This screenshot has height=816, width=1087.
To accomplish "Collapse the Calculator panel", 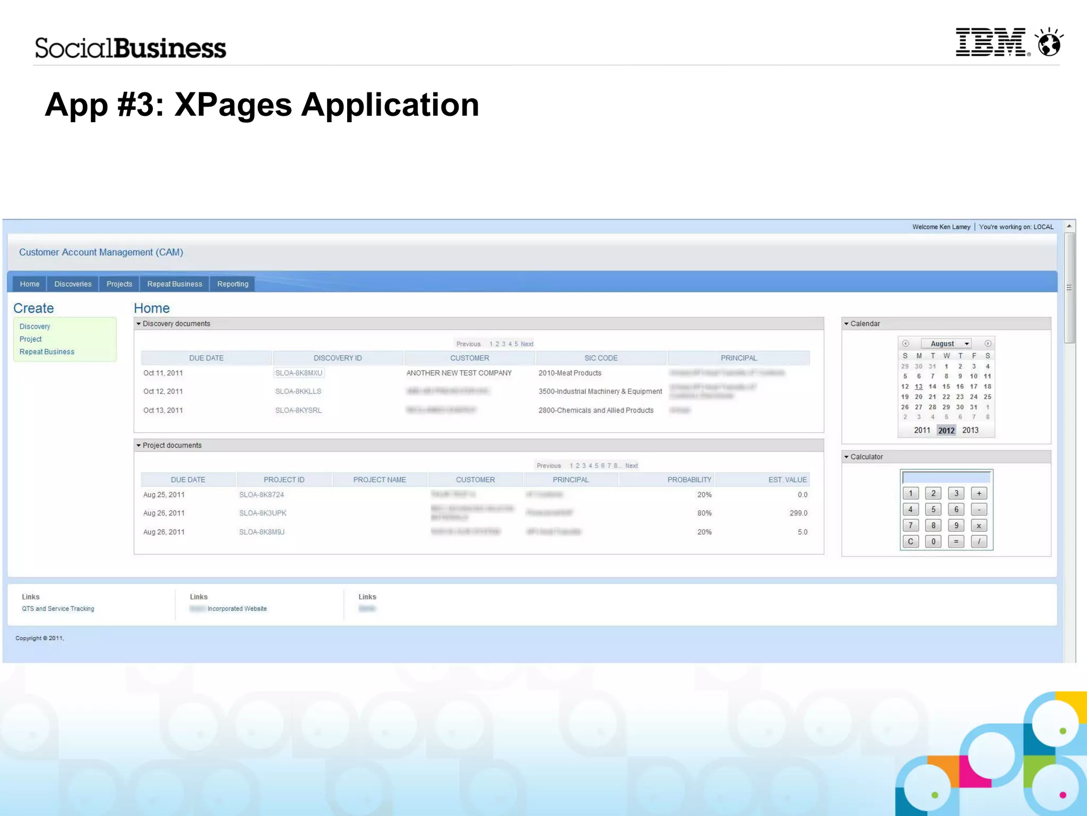I will click(847, 457).
